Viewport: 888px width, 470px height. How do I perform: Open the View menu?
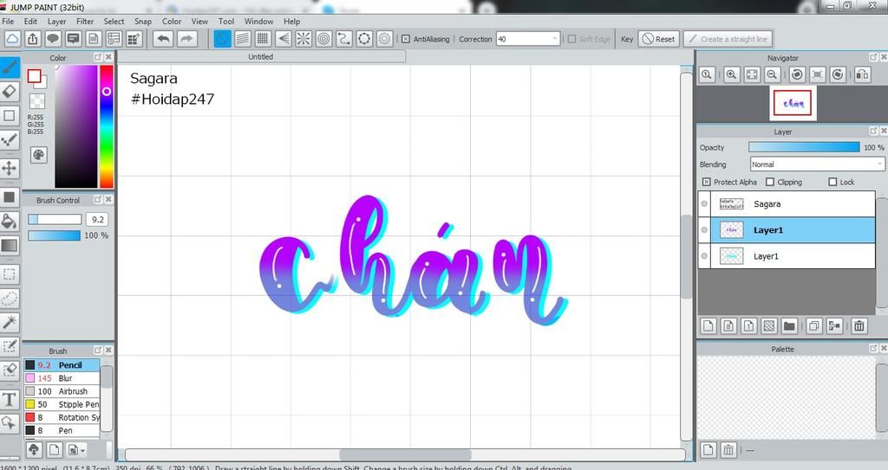click(199, 21)
